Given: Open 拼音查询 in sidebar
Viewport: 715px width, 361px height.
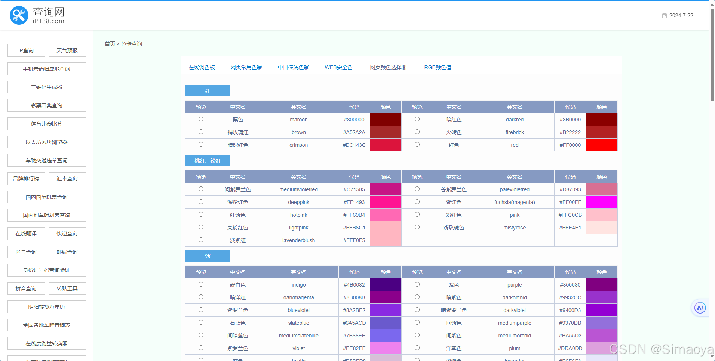Looking at the screenshot, I should 26,289.
